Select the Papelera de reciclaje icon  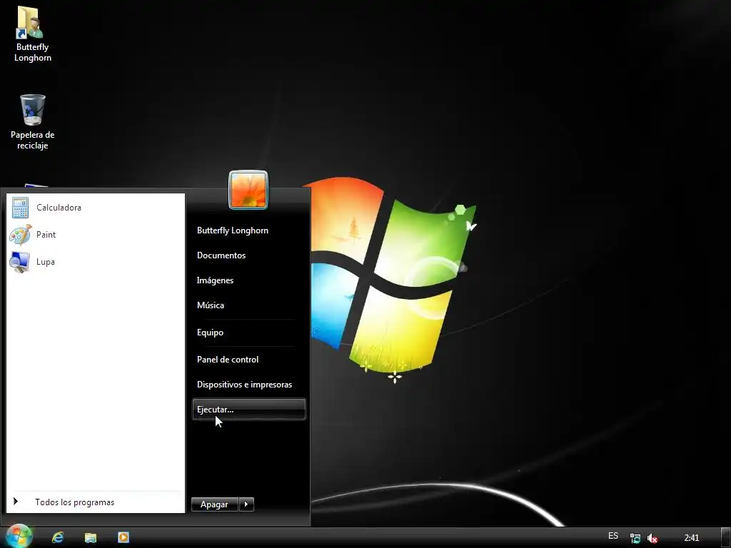(33, 109)
